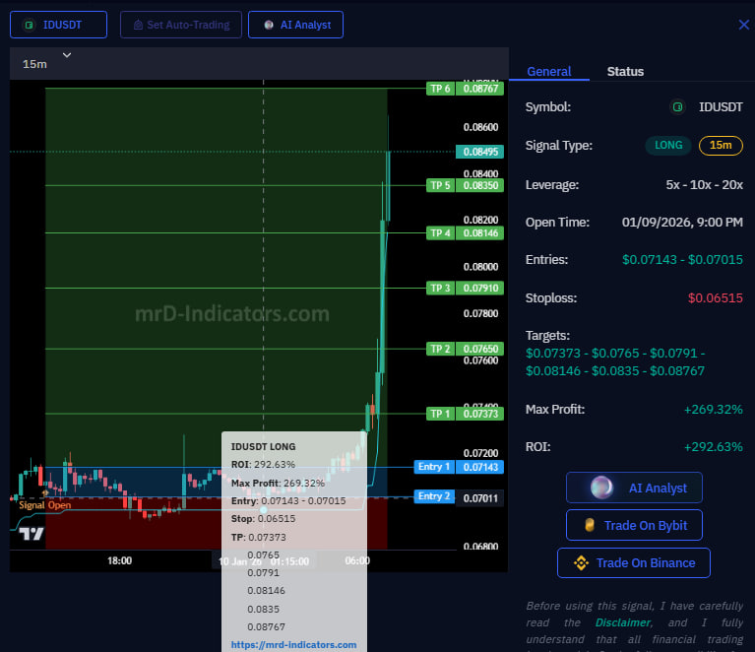Switch to the Status tab
This screenshot has height=652, width=755.
click(625, 71)
